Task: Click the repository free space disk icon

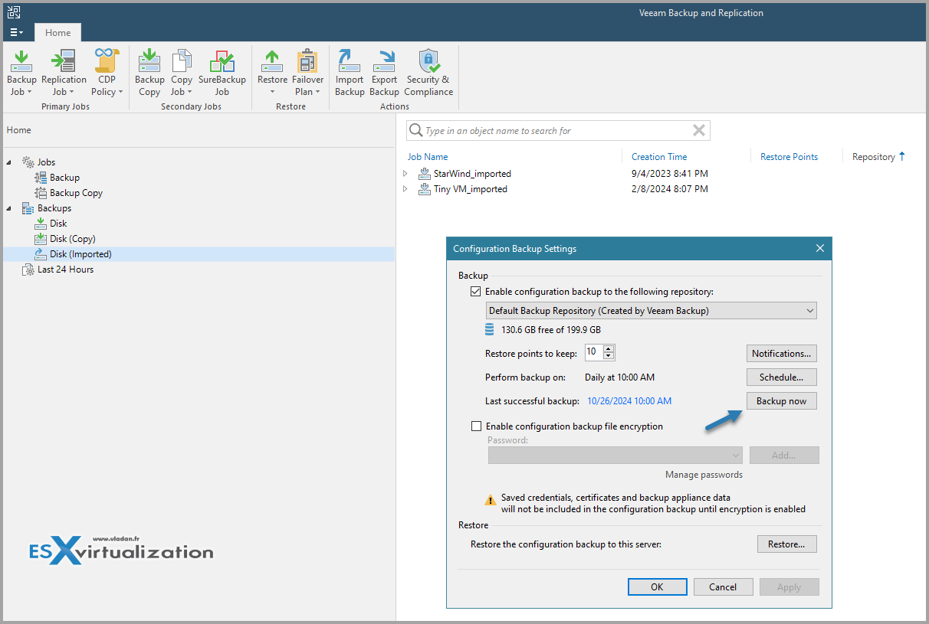Action: tap(490, 330)
